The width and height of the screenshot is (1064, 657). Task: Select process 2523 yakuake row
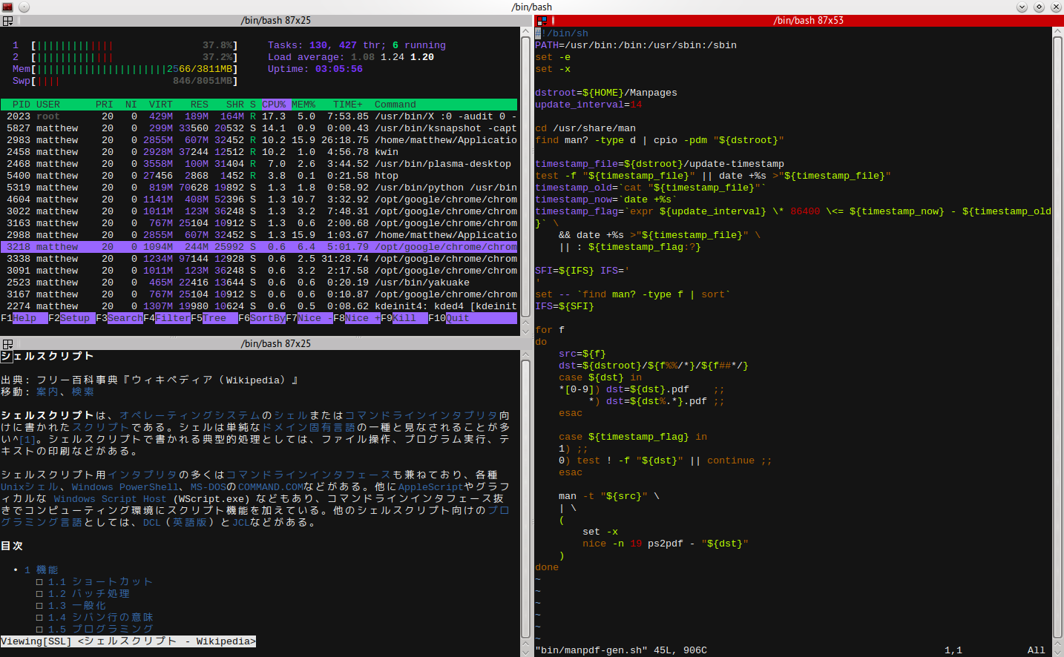coord(259,283)
